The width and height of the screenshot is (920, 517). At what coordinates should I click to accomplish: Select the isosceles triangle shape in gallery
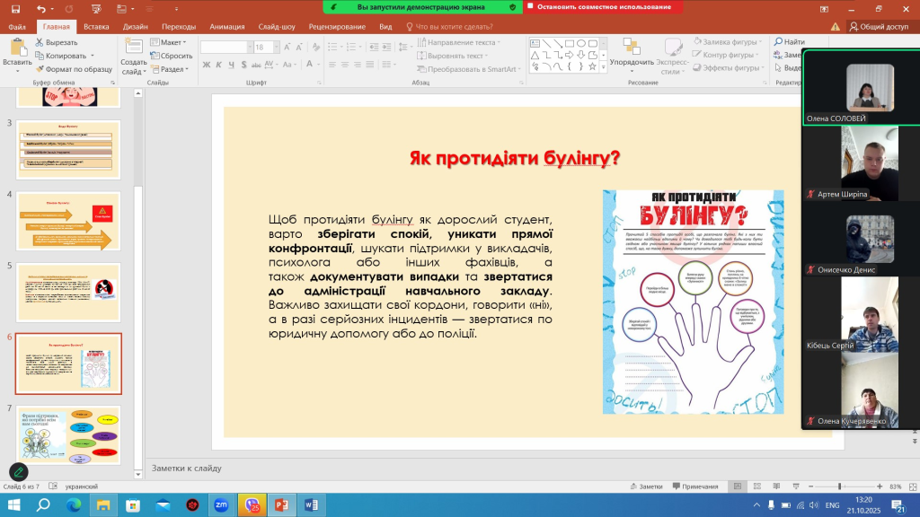click(535, 55)
